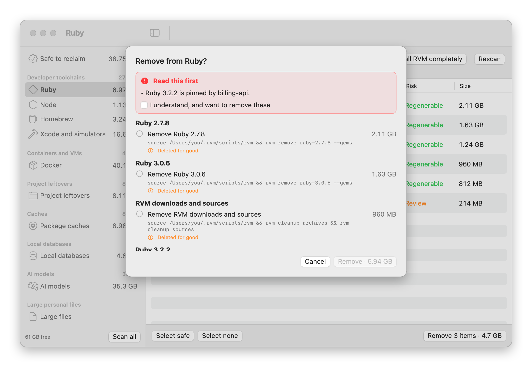Click the Safe to reclaim badge icon

click(33, 59)
